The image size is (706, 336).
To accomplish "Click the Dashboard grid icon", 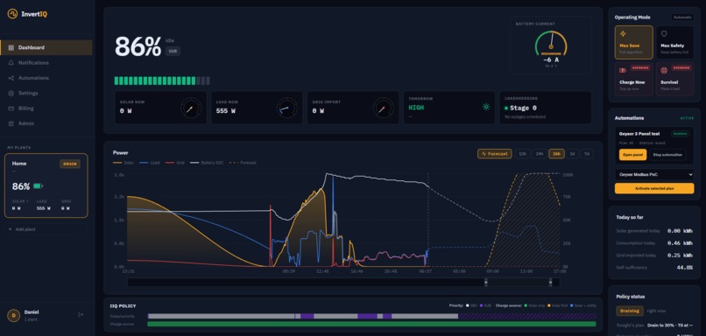I will [x=11, y=47].
